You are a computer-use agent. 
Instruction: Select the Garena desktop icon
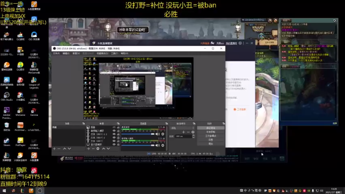point(33,112)
